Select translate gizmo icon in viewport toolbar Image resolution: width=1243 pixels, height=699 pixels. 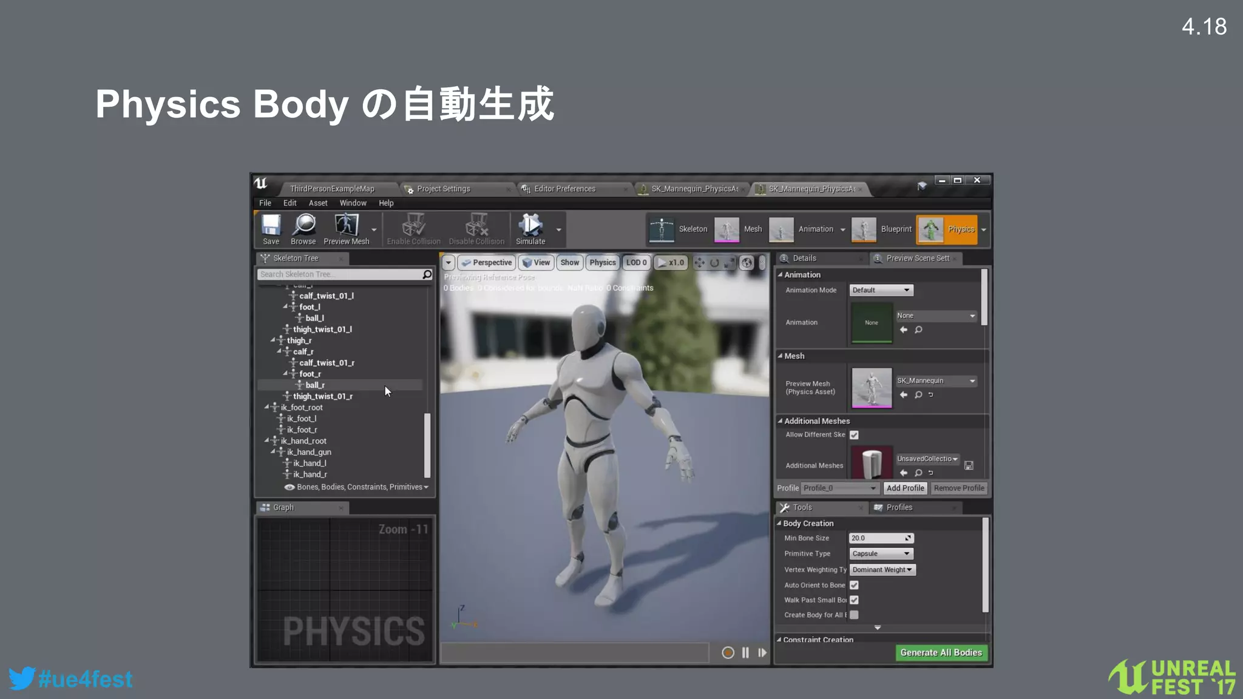coord(700,263)
